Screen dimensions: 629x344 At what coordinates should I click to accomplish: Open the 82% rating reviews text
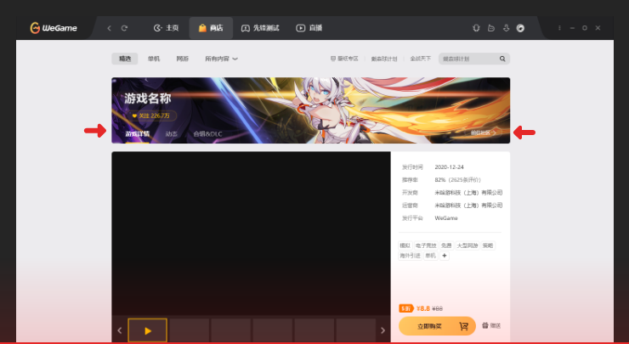pyautogui.click(x=457, y=179)
